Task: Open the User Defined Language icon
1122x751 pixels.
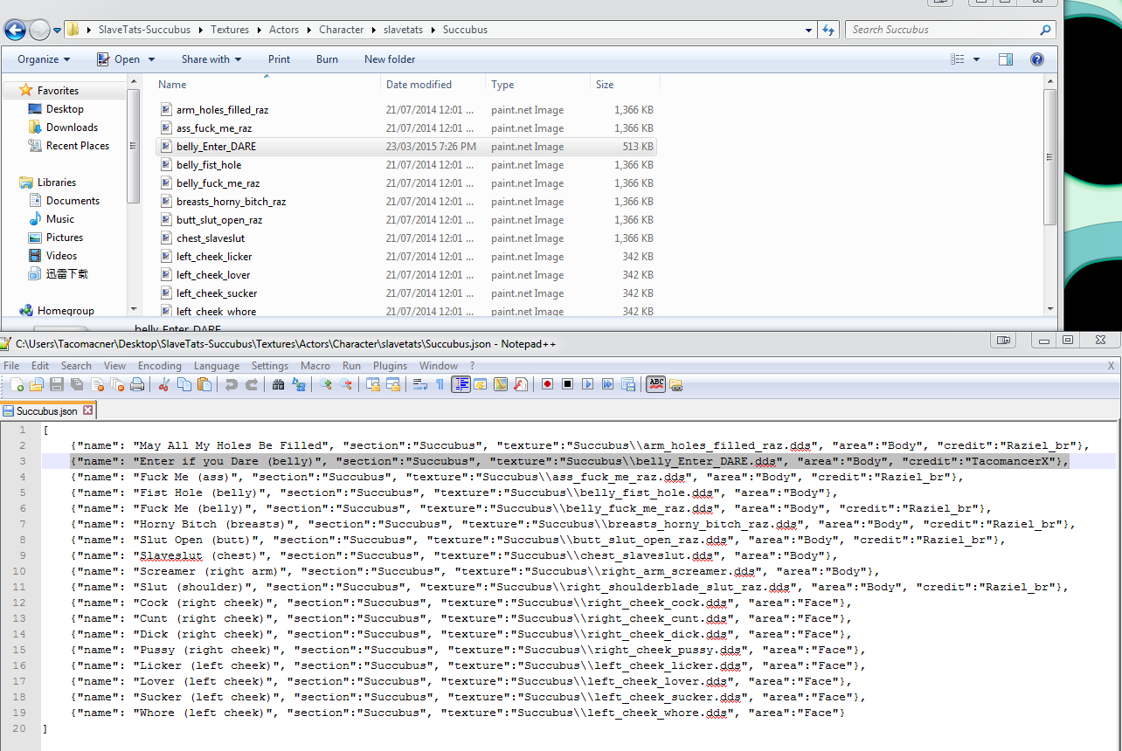Action: click(480, 384)
